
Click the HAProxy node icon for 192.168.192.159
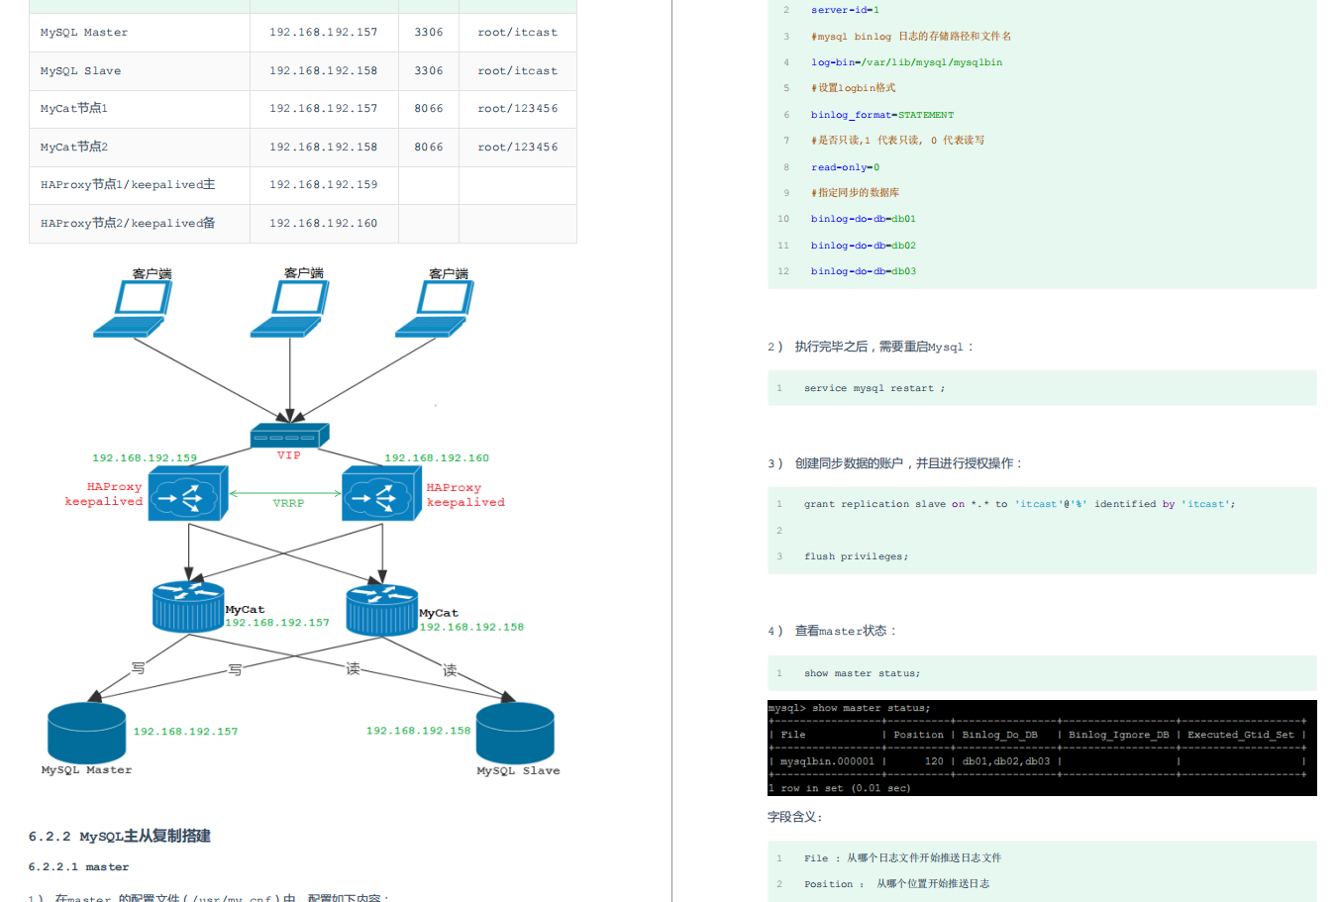coord(187,493)
